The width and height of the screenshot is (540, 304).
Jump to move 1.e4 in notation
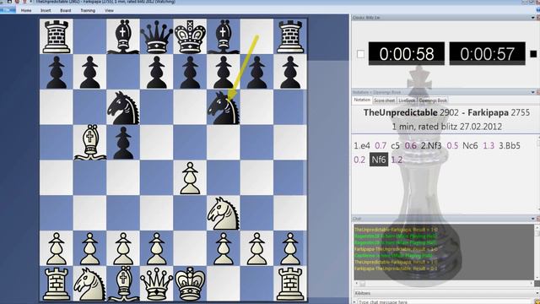point(362,146)
